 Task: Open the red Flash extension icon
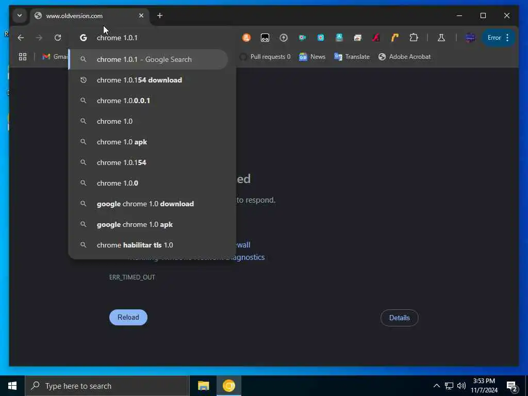coord(376,38)
